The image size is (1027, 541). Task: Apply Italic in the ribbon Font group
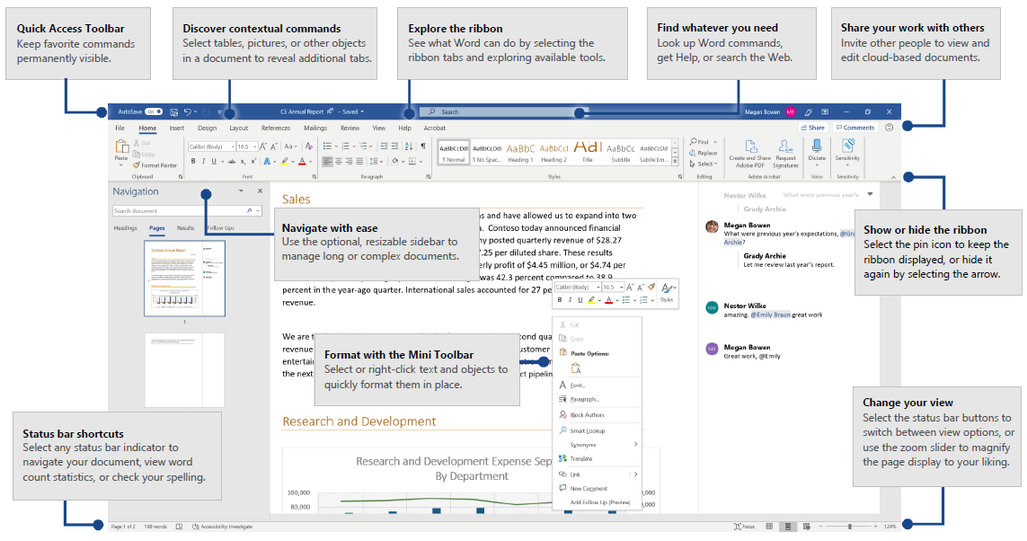[x=203, y=161]
